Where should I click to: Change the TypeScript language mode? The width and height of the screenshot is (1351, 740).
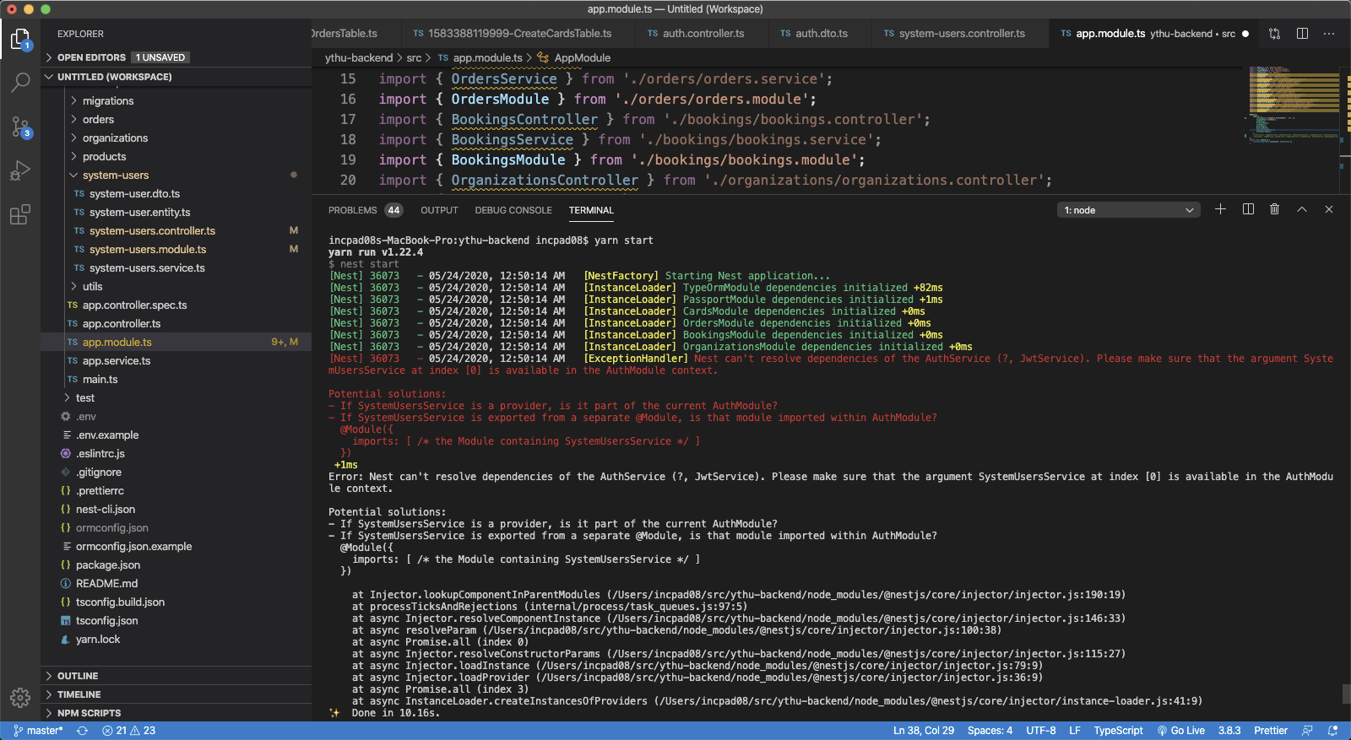click(x=1118, y=731)
